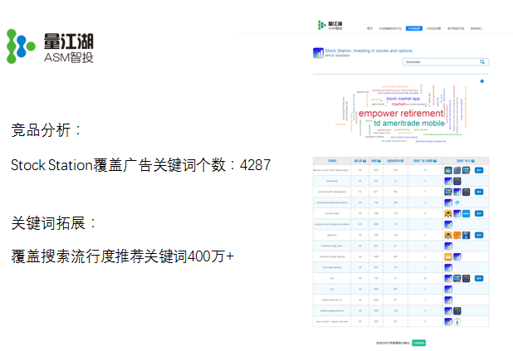The image size is (513, 351).
Task: Click the white 'P' app icon in the professional edition row
Action: point(457,202)
